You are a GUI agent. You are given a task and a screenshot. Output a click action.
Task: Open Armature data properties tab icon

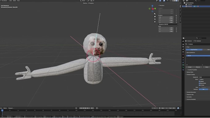pos(183,65)
